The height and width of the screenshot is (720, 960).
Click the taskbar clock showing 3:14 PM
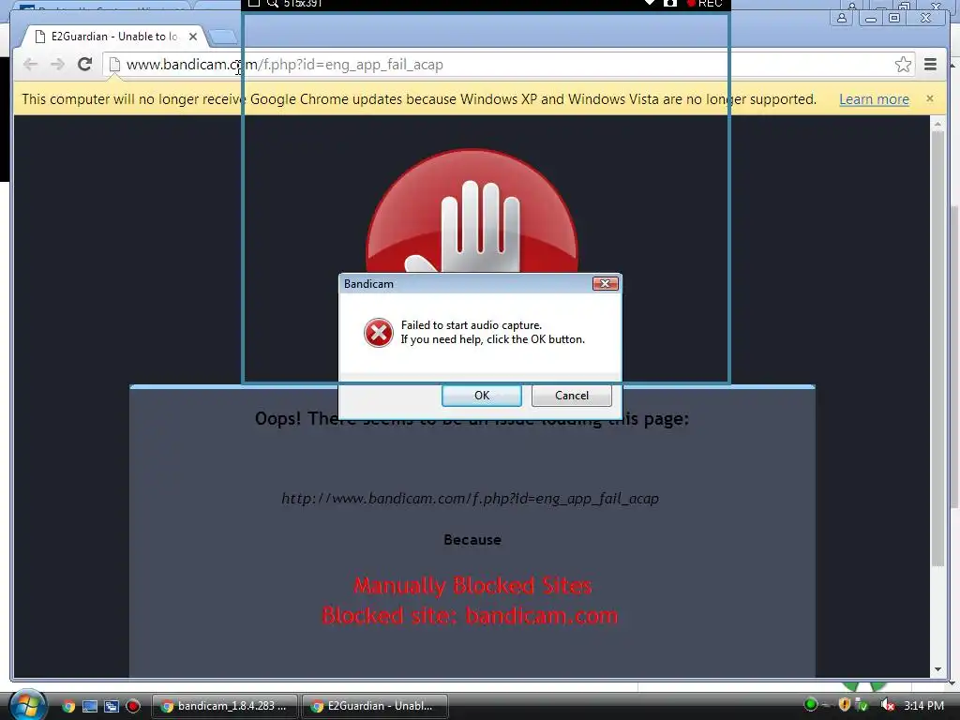(x=923, y=706)
